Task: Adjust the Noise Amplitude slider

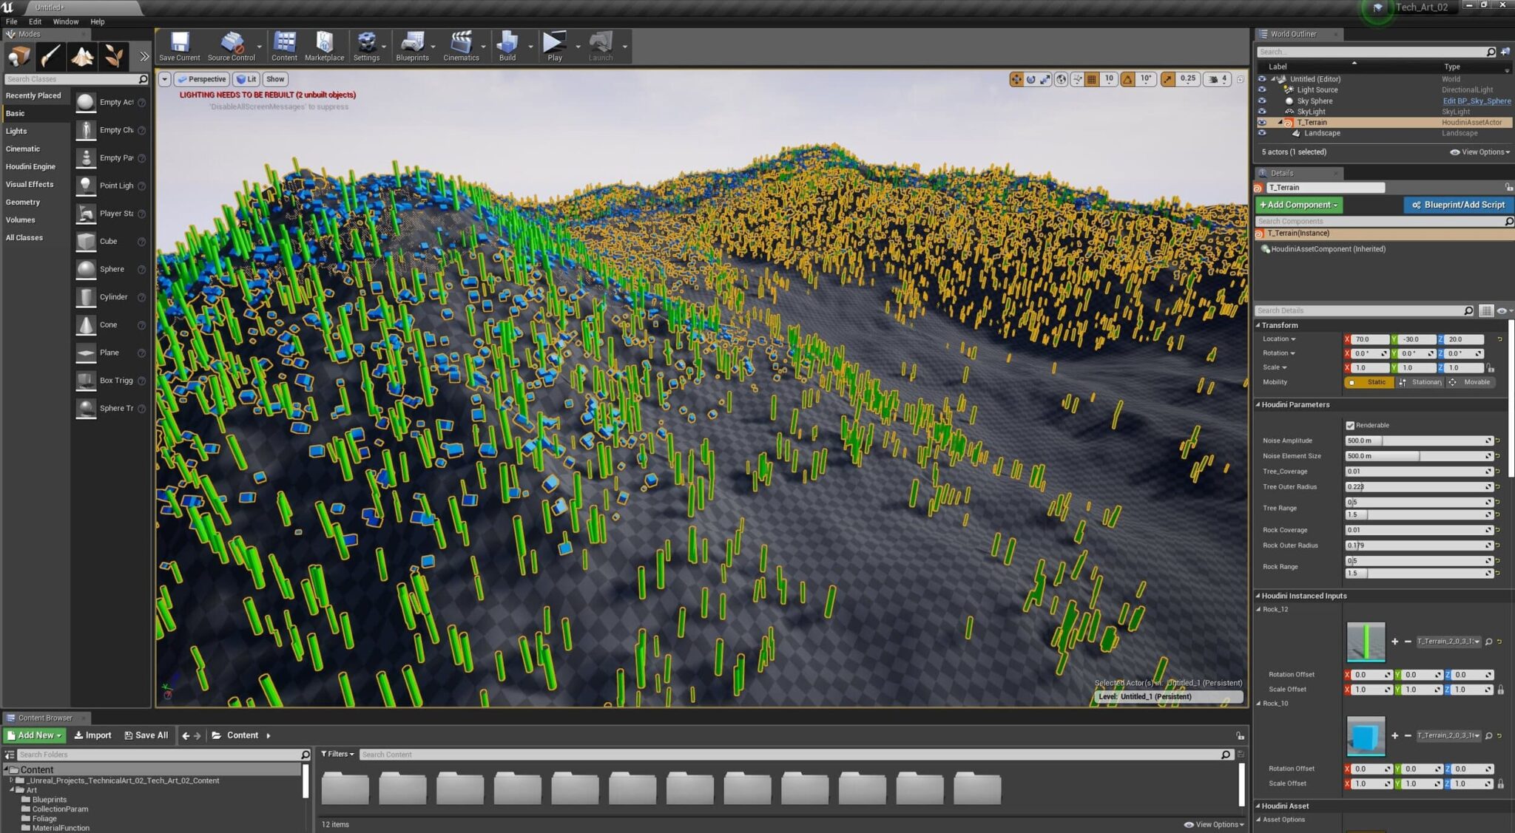Action: click(x=1419, y=441)
